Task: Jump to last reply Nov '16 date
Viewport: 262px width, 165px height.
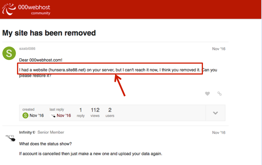Action: point(64,115)
